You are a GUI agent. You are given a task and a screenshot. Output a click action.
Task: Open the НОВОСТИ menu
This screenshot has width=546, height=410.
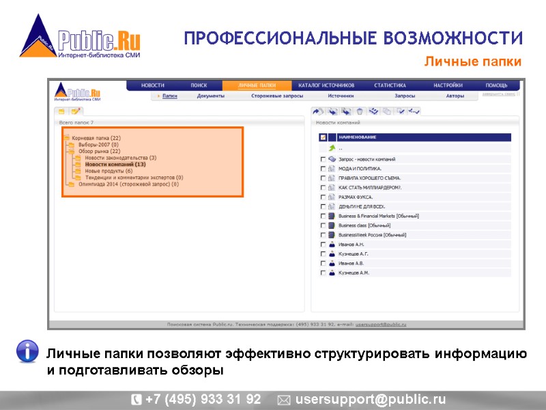pos(152,85)
